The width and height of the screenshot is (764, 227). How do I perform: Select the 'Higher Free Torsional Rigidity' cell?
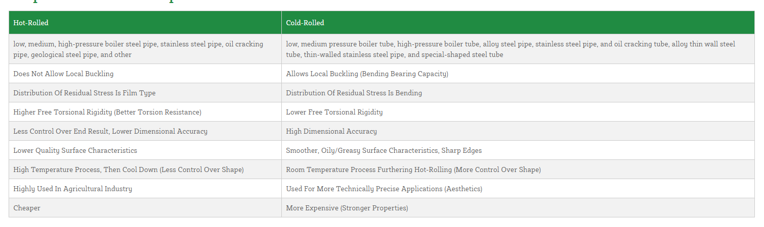[x=107, y=112]
